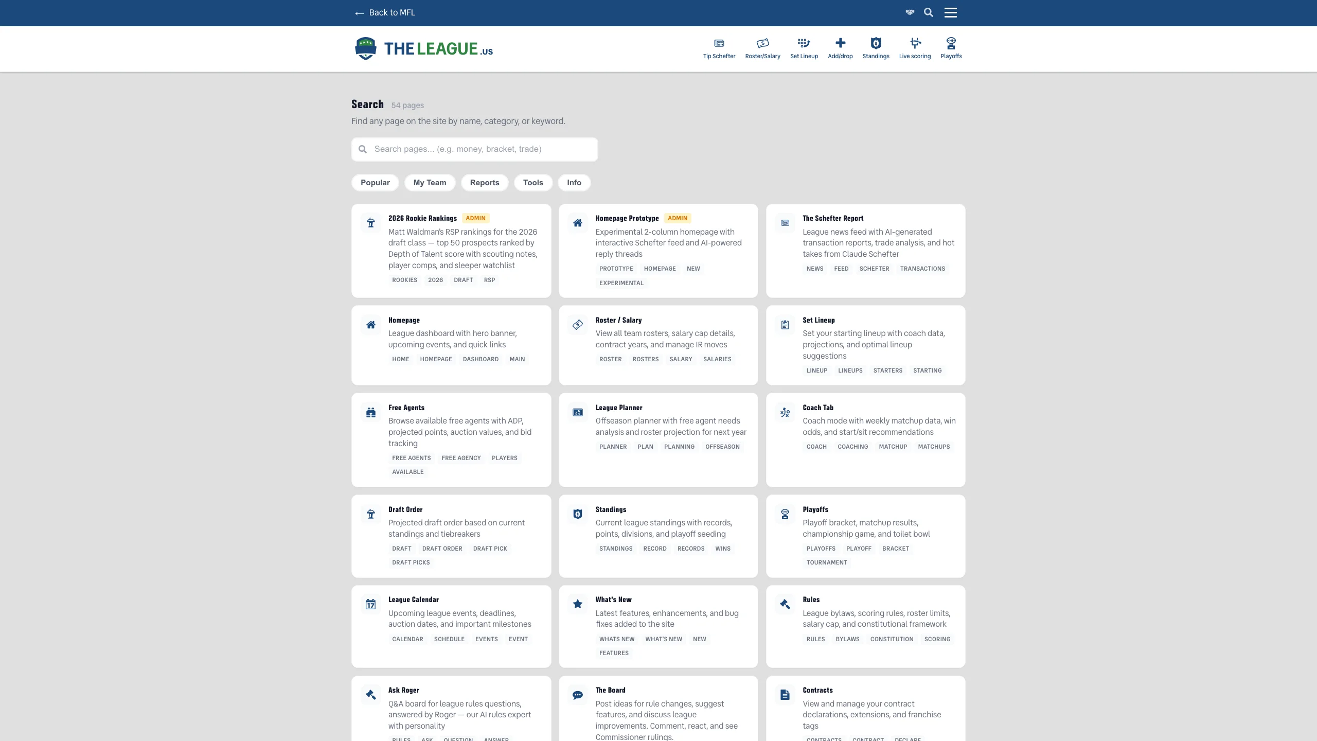
Task: Click the TRANSACTIONS tag on Schefter Report
Action: point(922,269)
